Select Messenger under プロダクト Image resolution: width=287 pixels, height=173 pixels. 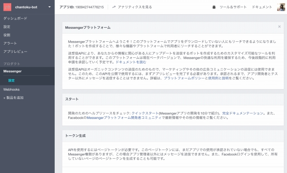[x=13, y=71]
